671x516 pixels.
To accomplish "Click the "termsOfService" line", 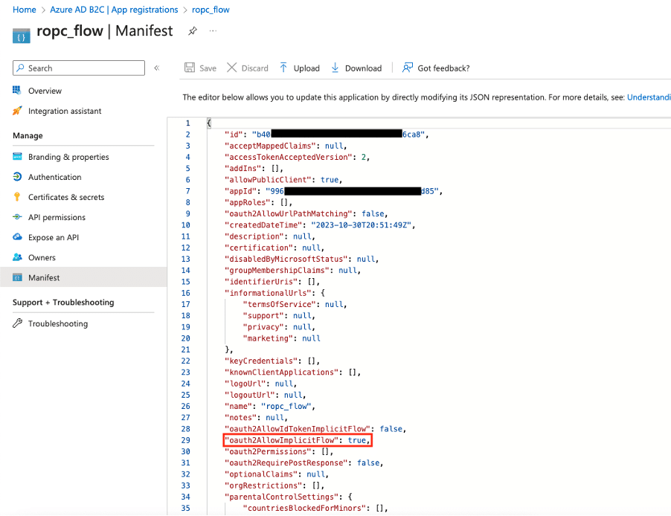I will pos(295,304).
